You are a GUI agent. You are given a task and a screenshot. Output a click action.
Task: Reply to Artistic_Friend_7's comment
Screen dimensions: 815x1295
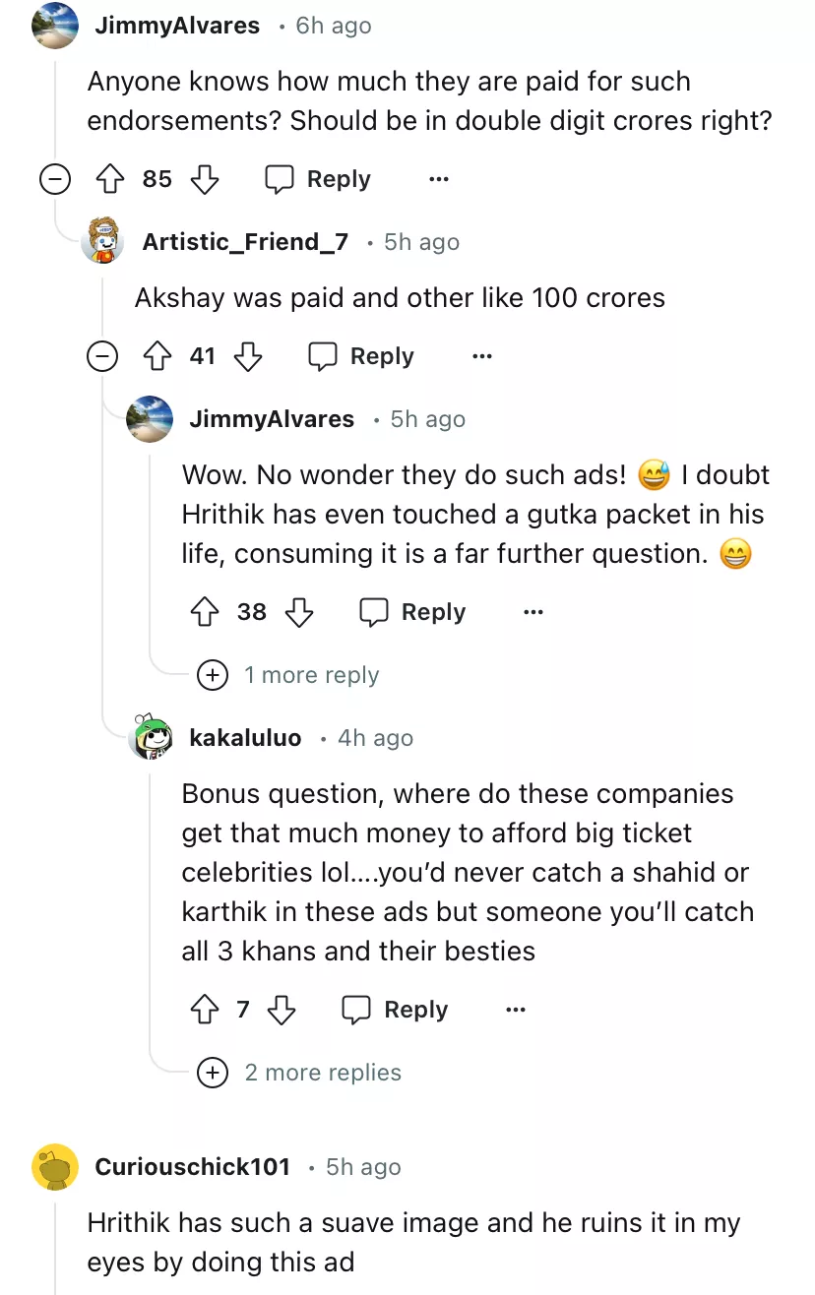tap(361, 356)
